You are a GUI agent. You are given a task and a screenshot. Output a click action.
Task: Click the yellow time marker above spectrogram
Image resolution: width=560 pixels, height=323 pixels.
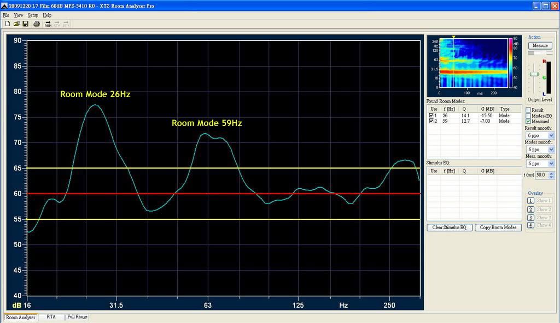pos(453,37)
